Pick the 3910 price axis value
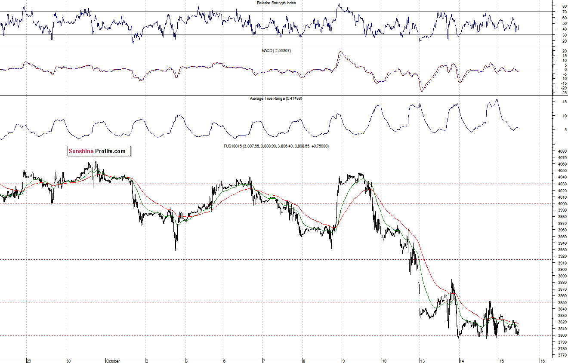Screen dimensions: 568x363 (562, 263)
